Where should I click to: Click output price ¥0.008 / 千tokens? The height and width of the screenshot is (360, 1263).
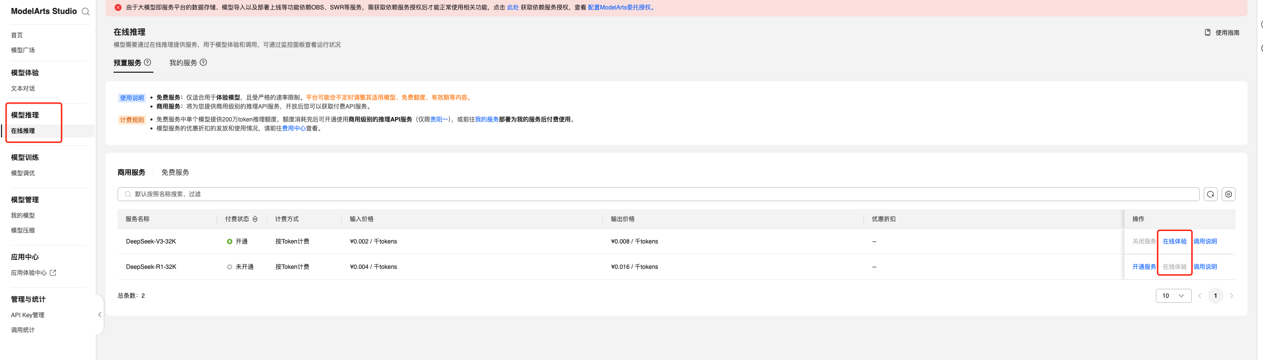(635, 241)
